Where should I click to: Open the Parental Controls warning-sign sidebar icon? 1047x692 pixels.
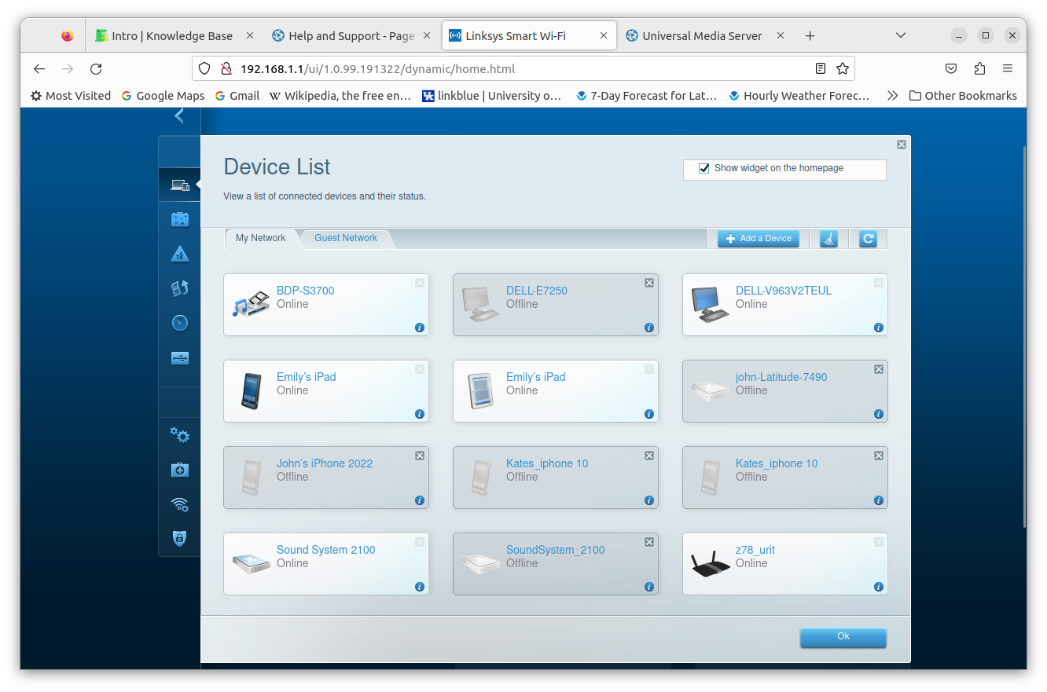point(180,254)
